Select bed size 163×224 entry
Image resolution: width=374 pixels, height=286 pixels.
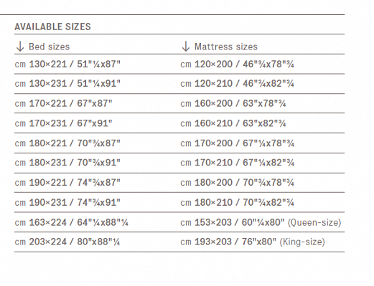(x=71, y=222)
